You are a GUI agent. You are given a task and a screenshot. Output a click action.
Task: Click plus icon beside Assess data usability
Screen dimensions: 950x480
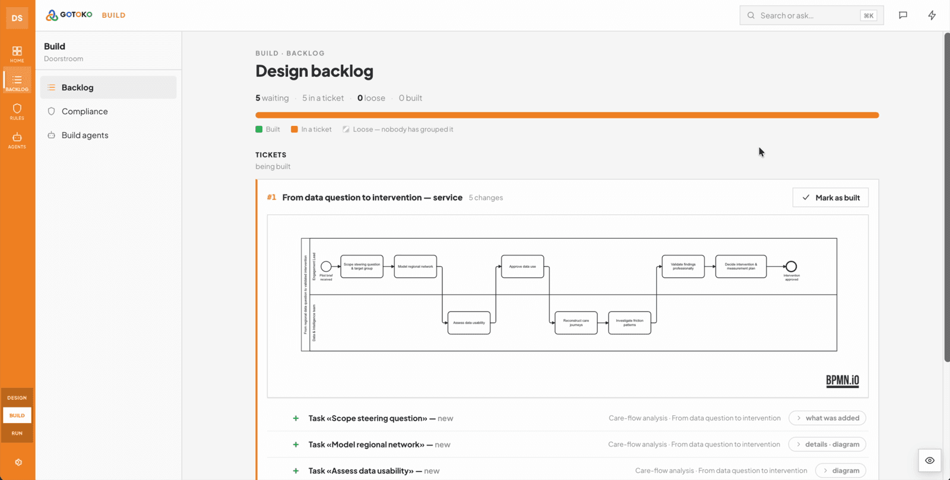[x=296, y=470]
